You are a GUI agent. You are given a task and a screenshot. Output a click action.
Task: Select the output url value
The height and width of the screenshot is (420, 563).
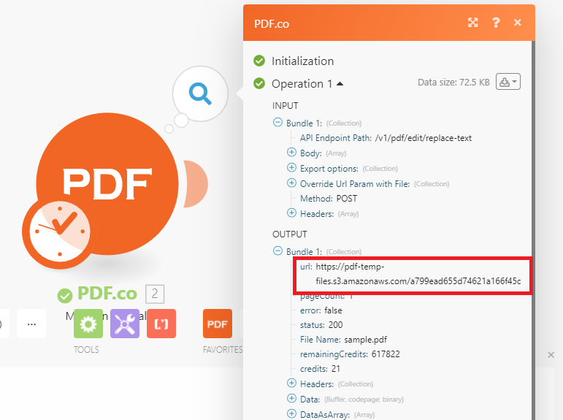418,274
